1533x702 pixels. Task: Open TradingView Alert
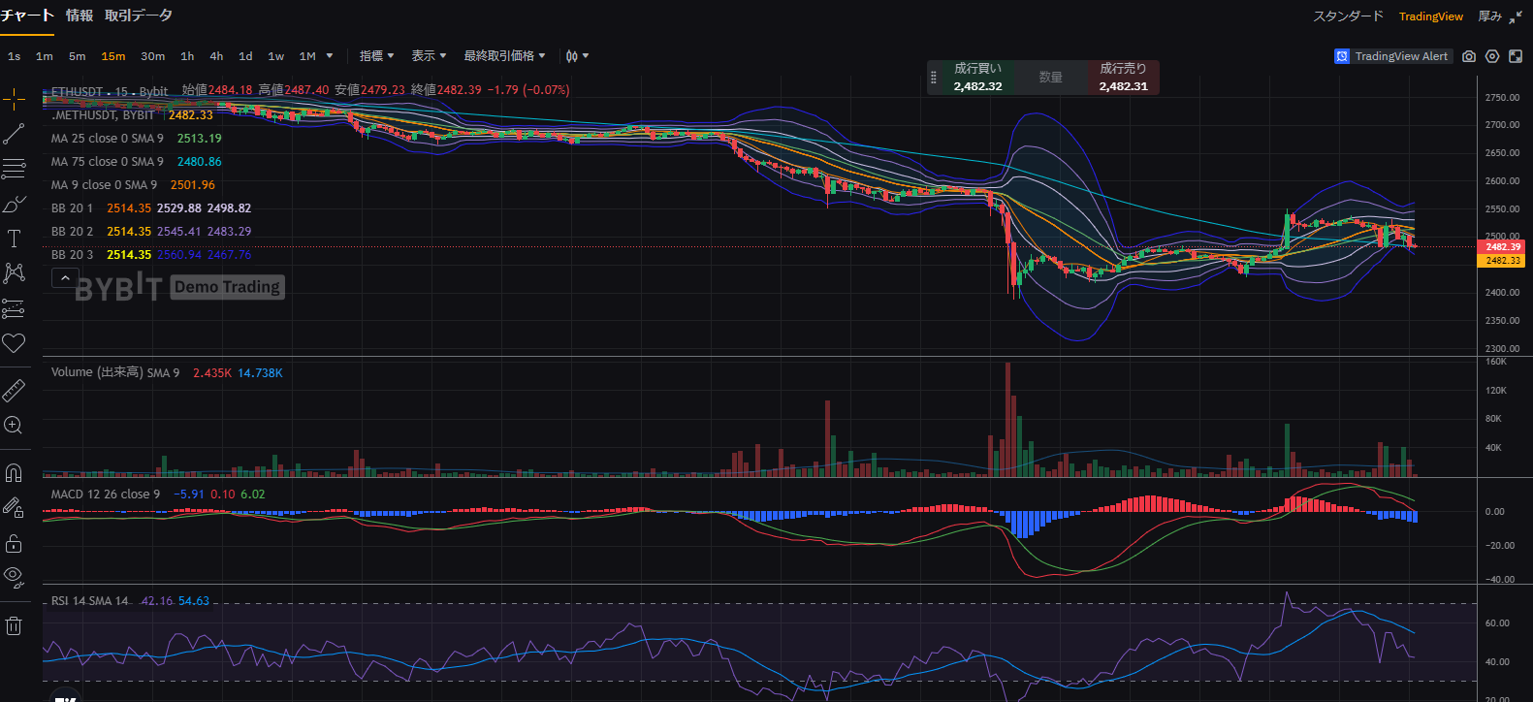[x=1392, y=56]
